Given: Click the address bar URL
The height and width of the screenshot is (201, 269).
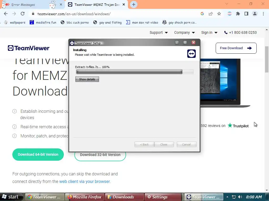Looking at the screenshot, I should [74, 14].
